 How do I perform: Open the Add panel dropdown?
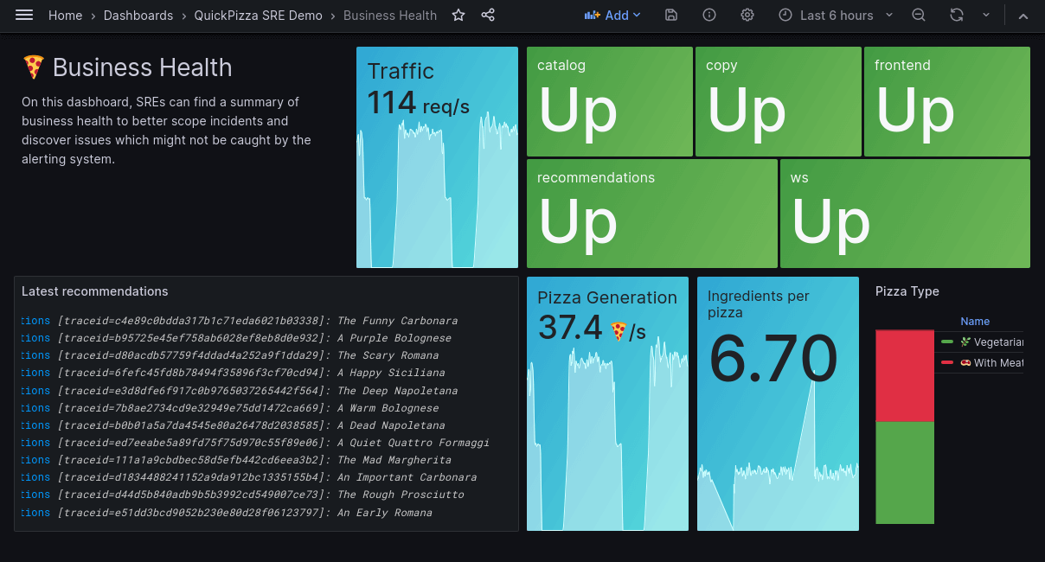pyautogui.click(x=612, y=15)
